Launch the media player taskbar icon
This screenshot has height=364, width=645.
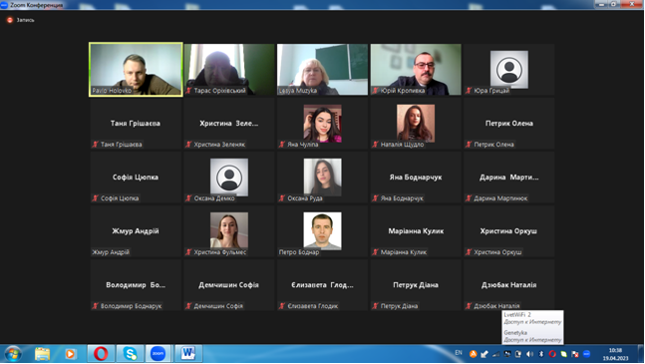(71, 354)
